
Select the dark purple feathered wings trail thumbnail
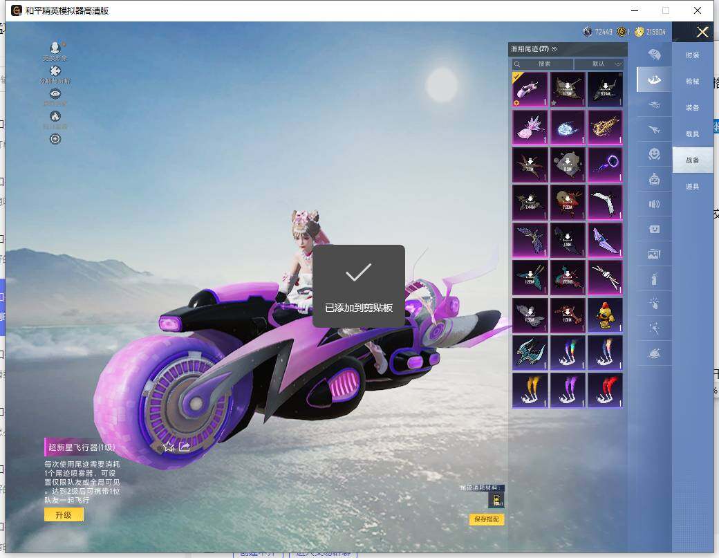click(x=530, y=240)
